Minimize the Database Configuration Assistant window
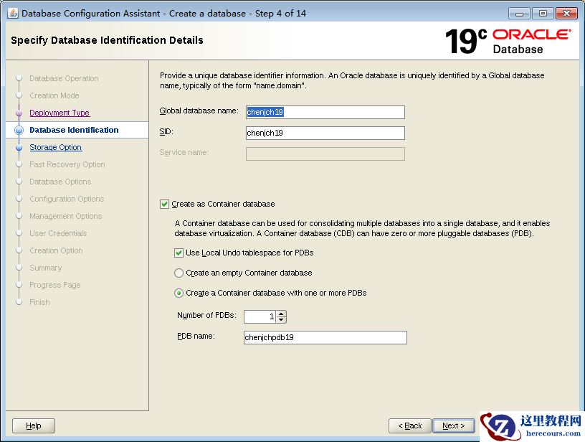585x442 pixels. (x=519, y=14)
